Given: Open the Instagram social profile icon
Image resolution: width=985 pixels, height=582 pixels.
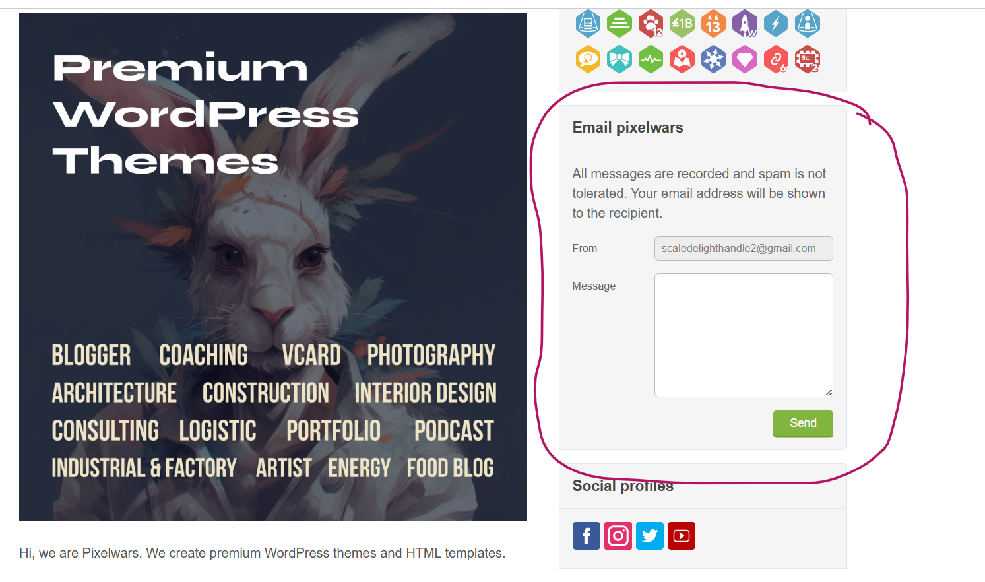Looking at the screenshot, I should coord(618,536).
